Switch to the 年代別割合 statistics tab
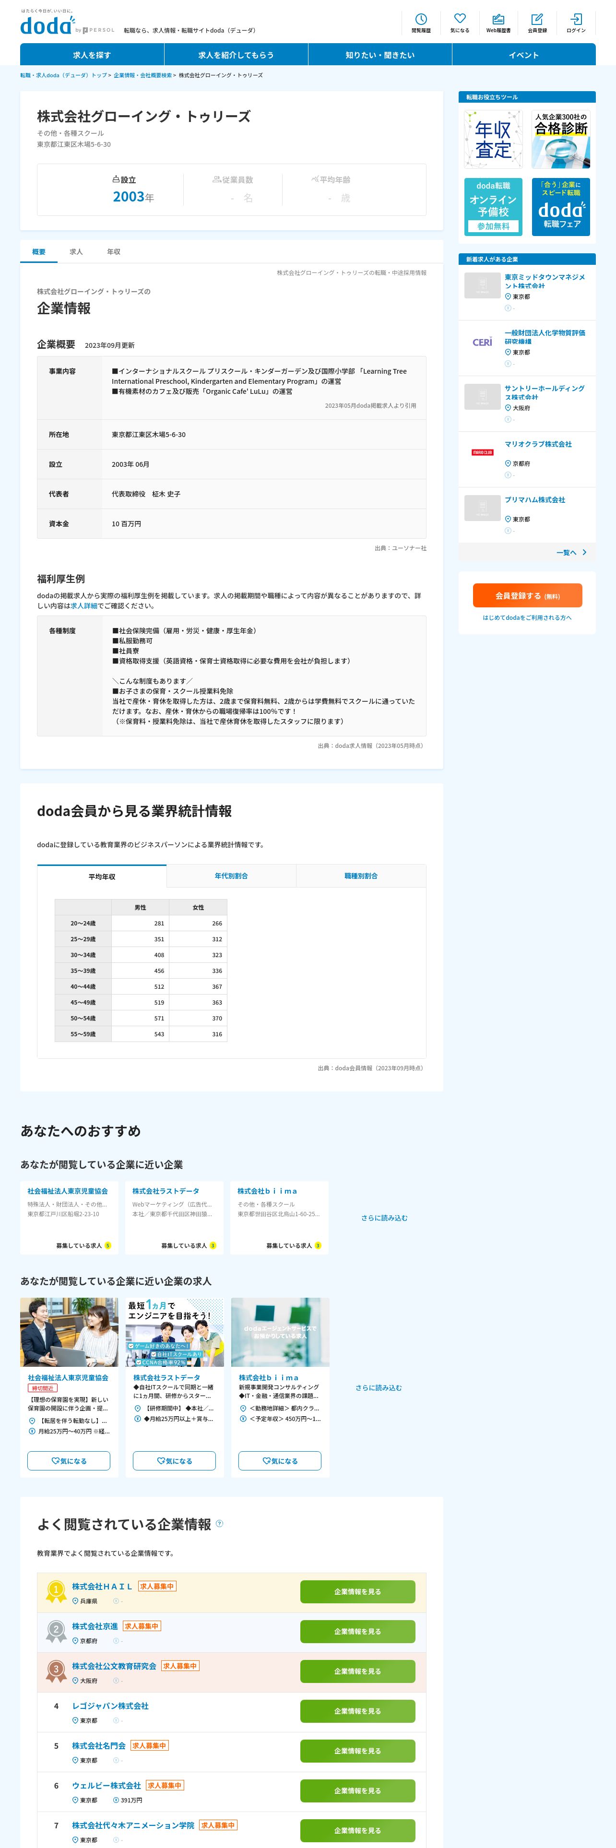Screen dimensions: 616x1848 point(231,876)
